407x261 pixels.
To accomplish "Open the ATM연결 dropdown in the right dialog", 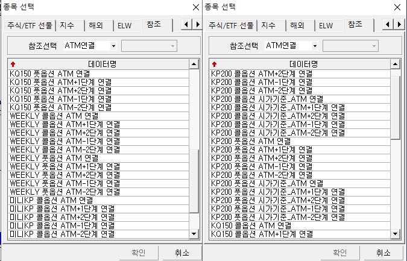I will pyautogui.click(x=314, y=46).
